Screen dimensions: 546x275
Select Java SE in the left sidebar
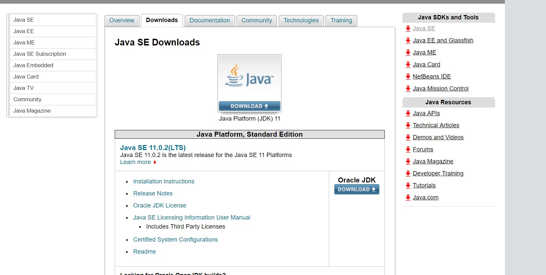coord(52,20)
